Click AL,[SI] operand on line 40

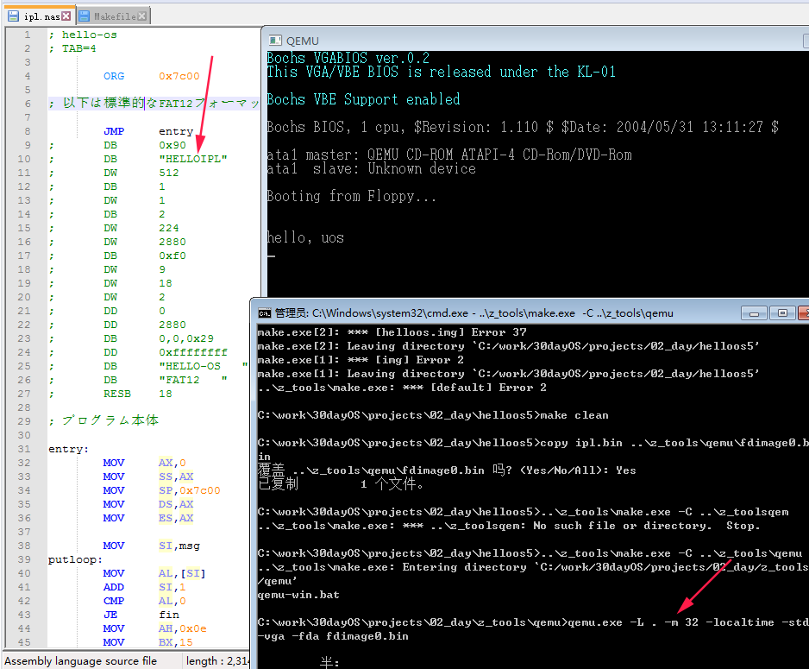click(x=182, y=573)
